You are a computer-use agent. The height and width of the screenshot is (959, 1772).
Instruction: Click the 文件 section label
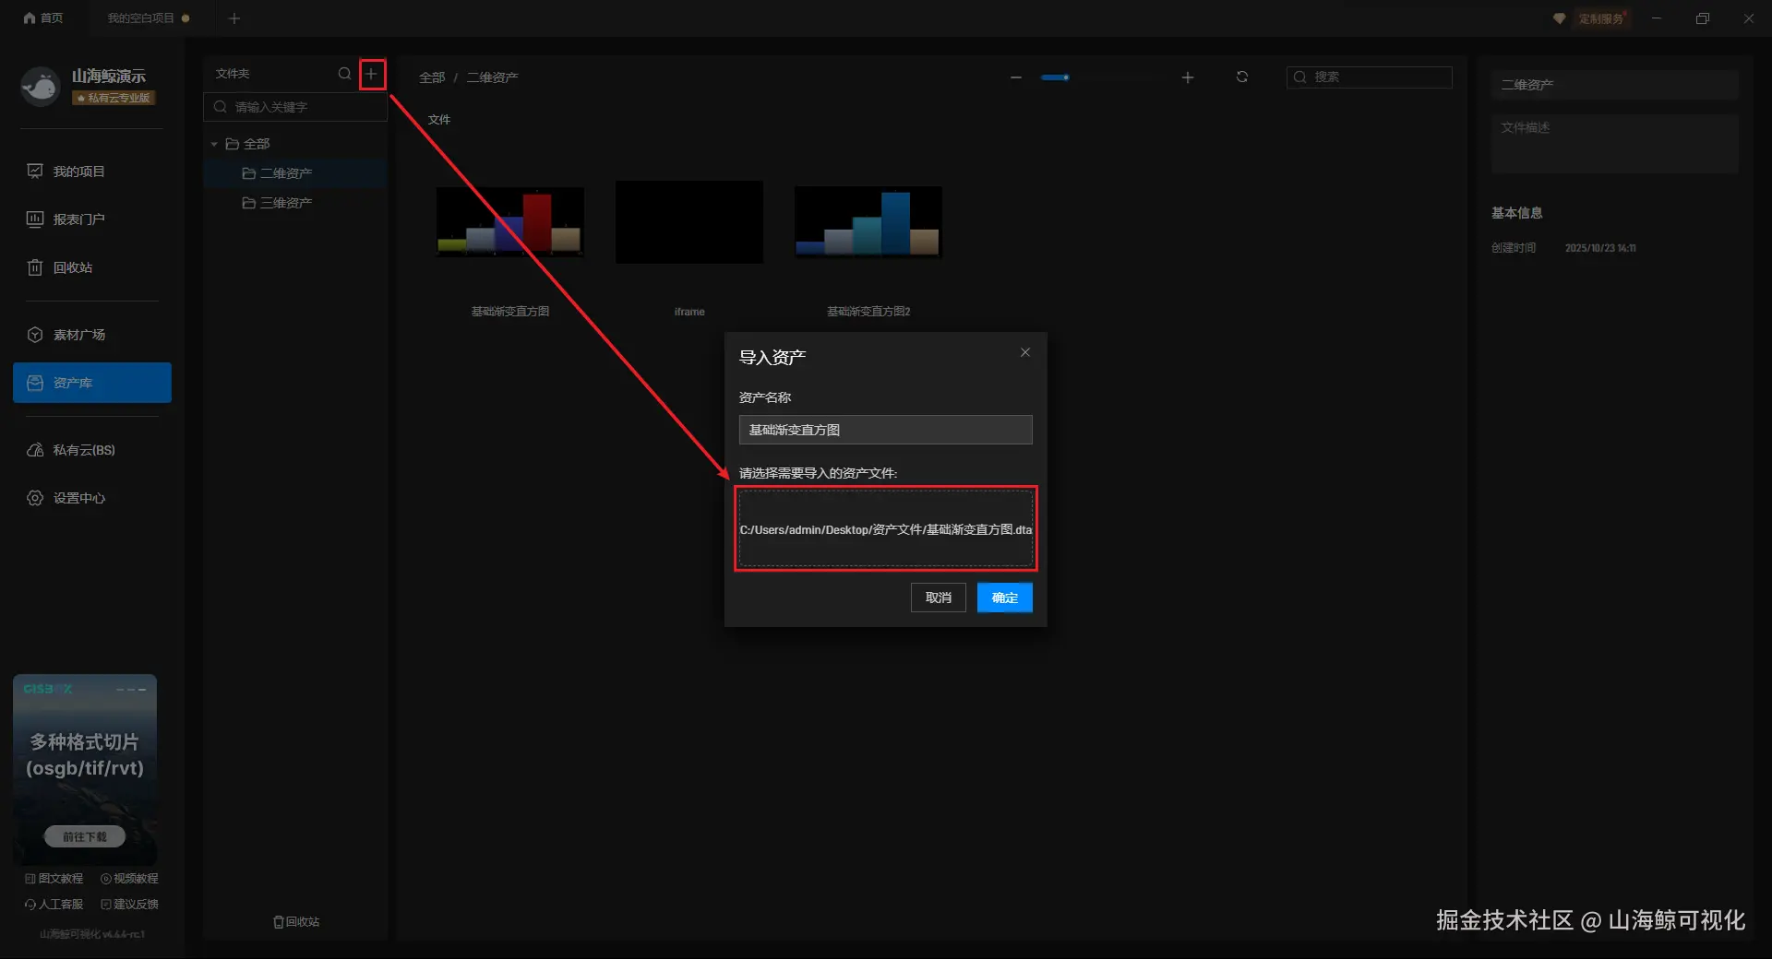point(439,120)
